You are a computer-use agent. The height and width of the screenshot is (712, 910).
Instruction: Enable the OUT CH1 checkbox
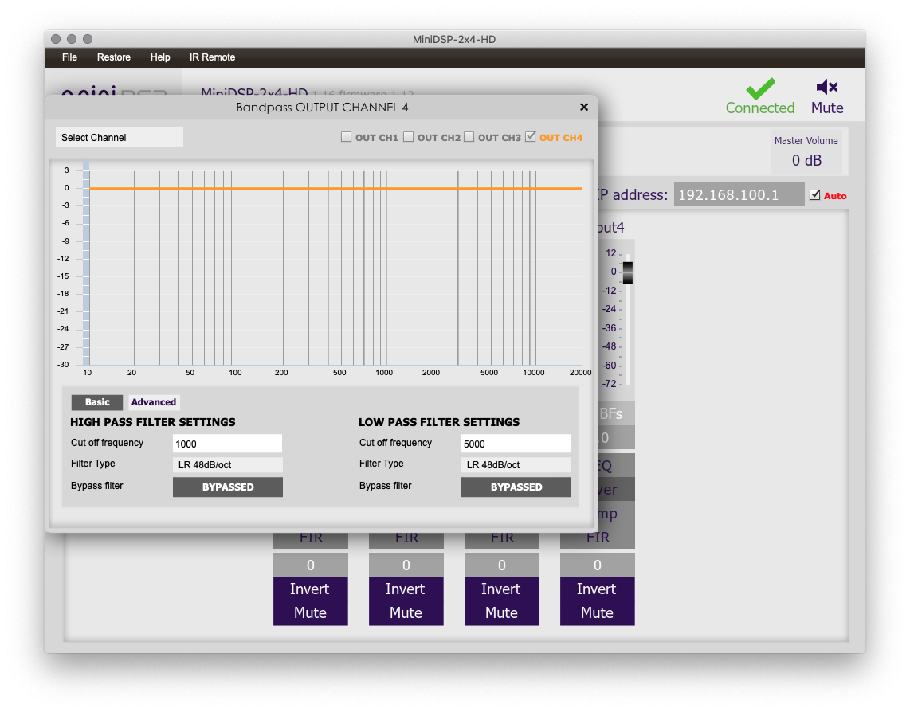[346, 137]
